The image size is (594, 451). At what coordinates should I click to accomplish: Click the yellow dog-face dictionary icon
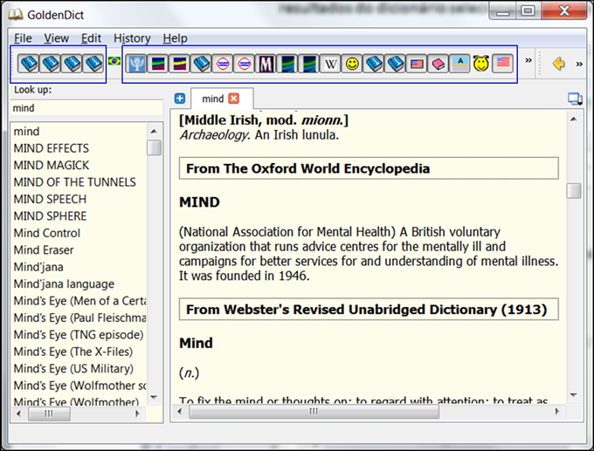pyautogui.click(x=481, y=64)
